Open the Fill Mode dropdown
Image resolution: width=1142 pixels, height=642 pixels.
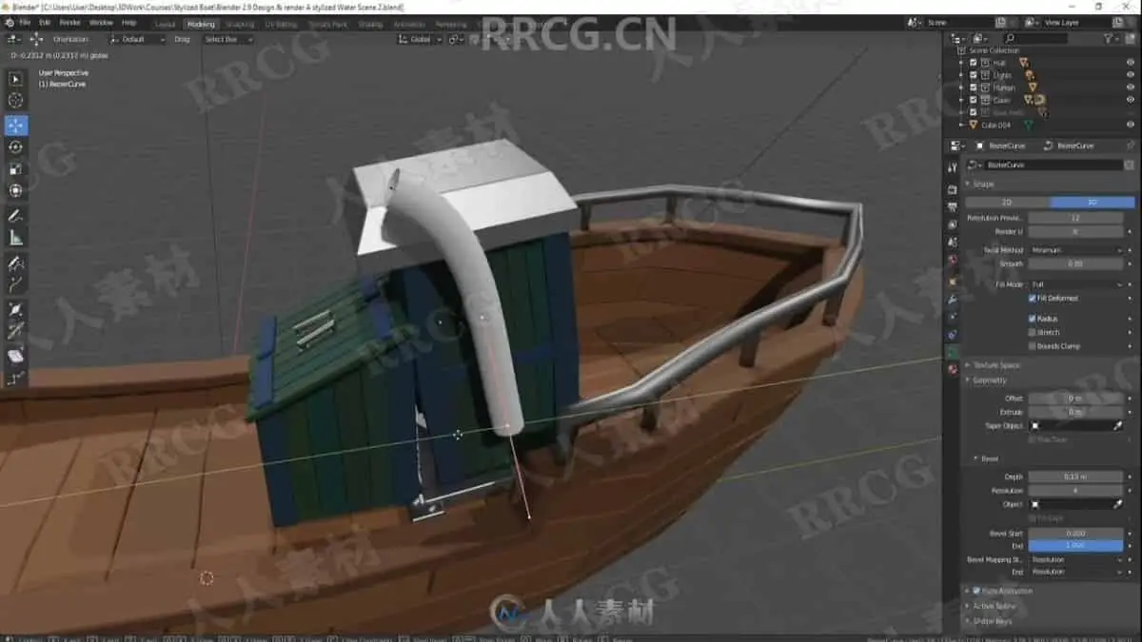1075,284
